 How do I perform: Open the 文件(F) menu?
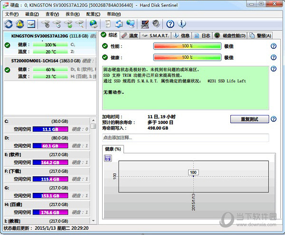[12, 14]
